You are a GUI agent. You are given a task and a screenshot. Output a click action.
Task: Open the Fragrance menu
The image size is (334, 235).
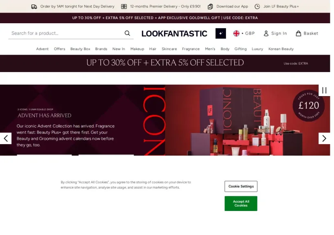[x=191, y=49]
